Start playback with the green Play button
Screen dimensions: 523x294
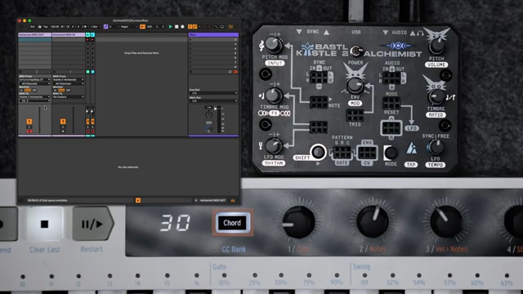click(171, 27)
